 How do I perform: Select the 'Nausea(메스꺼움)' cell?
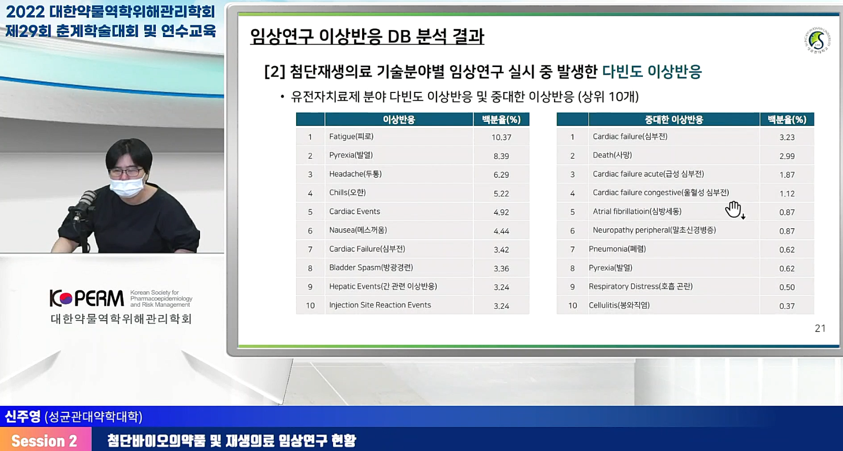click(x=399, y=231)
